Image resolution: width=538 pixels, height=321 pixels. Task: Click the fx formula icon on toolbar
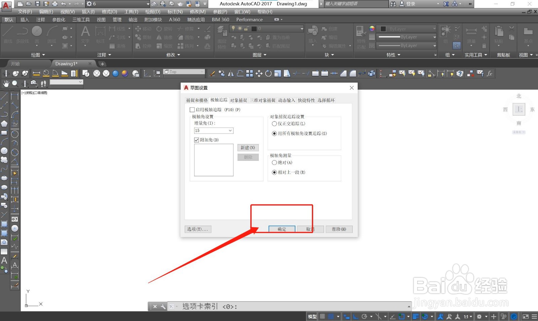tap(490, 74)
